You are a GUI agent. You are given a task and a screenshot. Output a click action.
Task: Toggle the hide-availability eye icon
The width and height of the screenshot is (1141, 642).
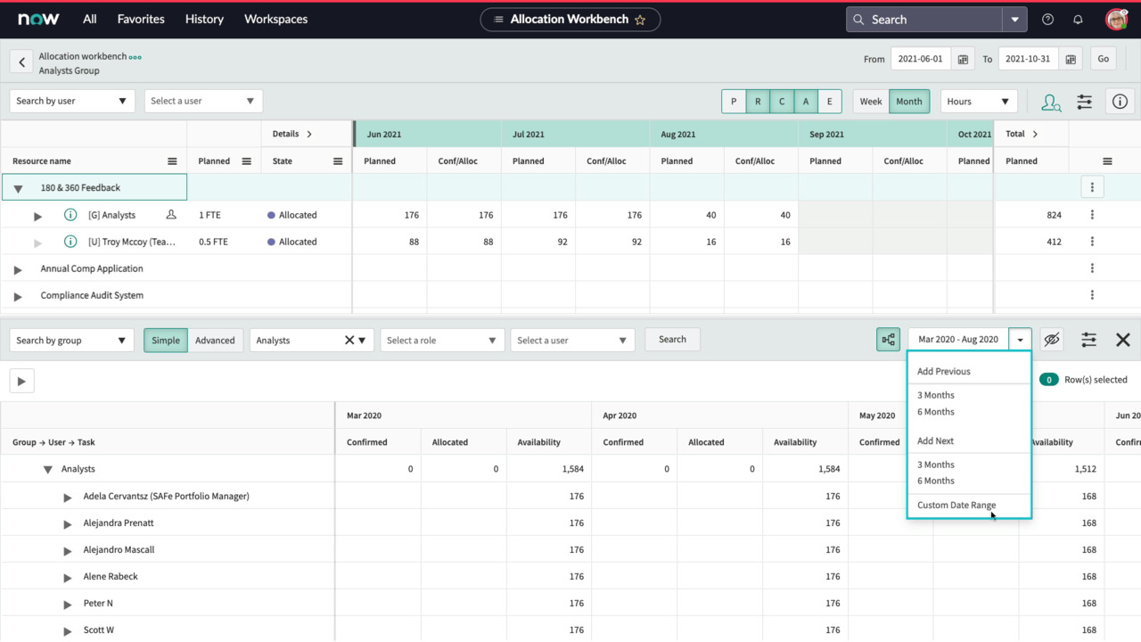(x=1052, y=339)
